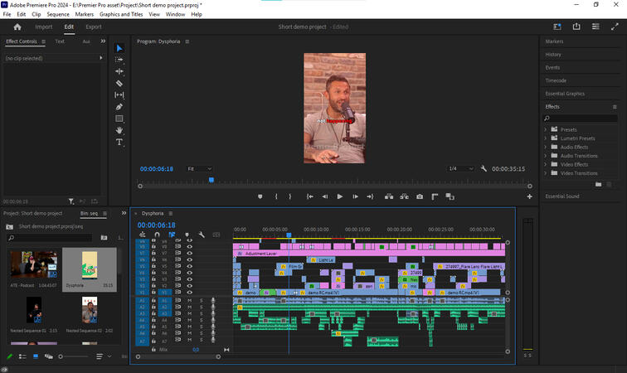
Task: Click the Export Frame camera icon
Action: coord(420,196)
